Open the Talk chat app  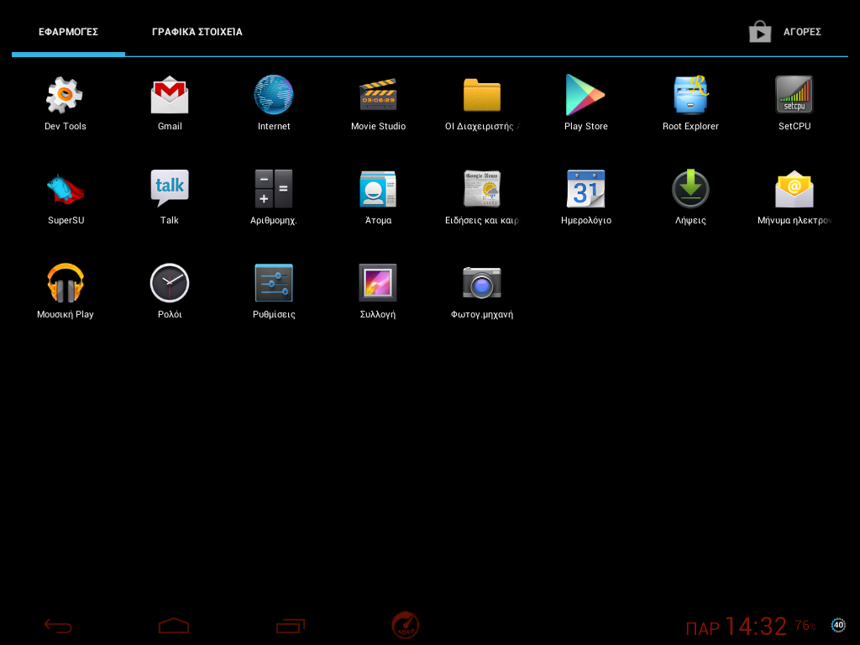170,189
